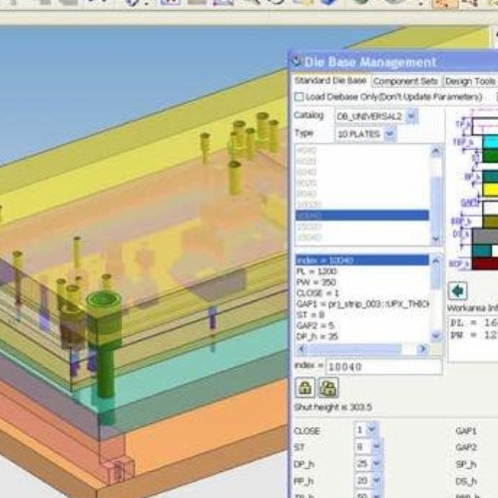This screenshot has width=498, height=498.
Task: Click the teal left arrow button
Action: (458, 291)
